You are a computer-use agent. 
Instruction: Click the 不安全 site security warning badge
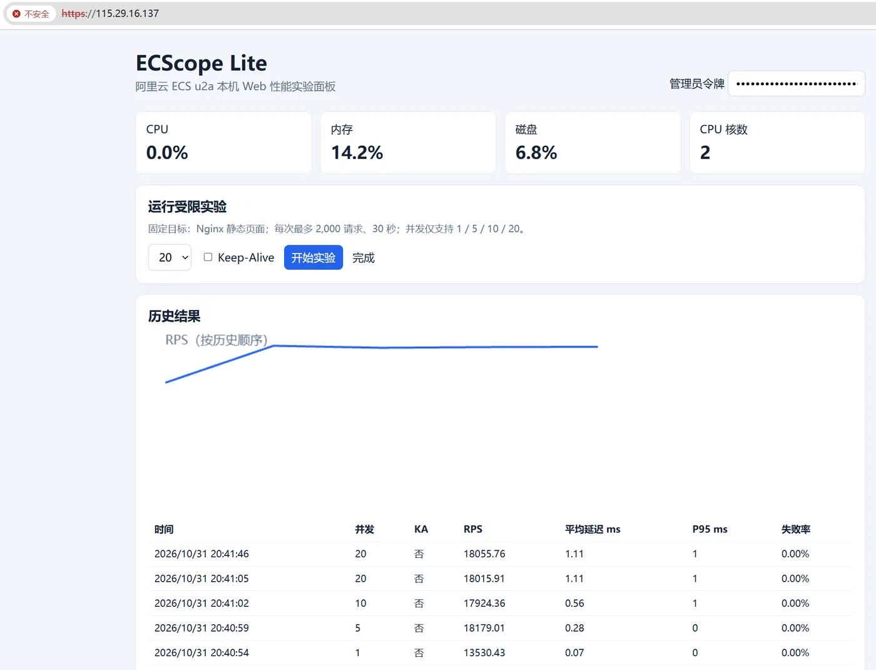[31, 14]
